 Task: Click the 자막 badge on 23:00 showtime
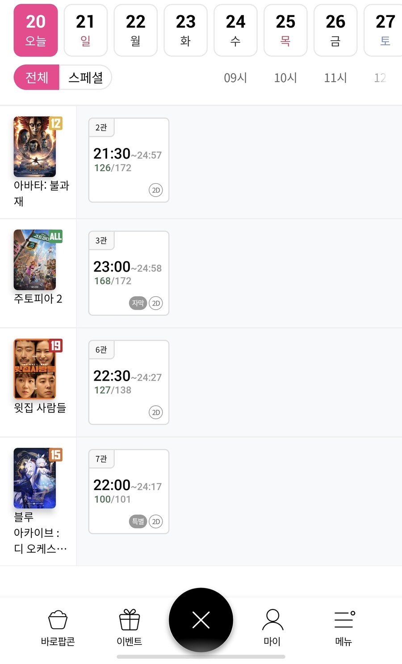click(x=138, y=303)
